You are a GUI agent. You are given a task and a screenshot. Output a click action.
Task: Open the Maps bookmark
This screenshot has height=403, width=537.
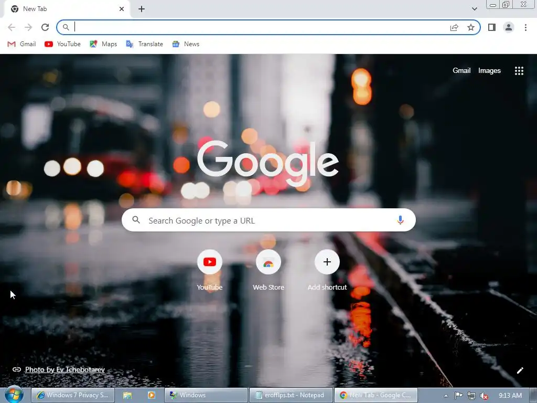(x=103, y=44)
